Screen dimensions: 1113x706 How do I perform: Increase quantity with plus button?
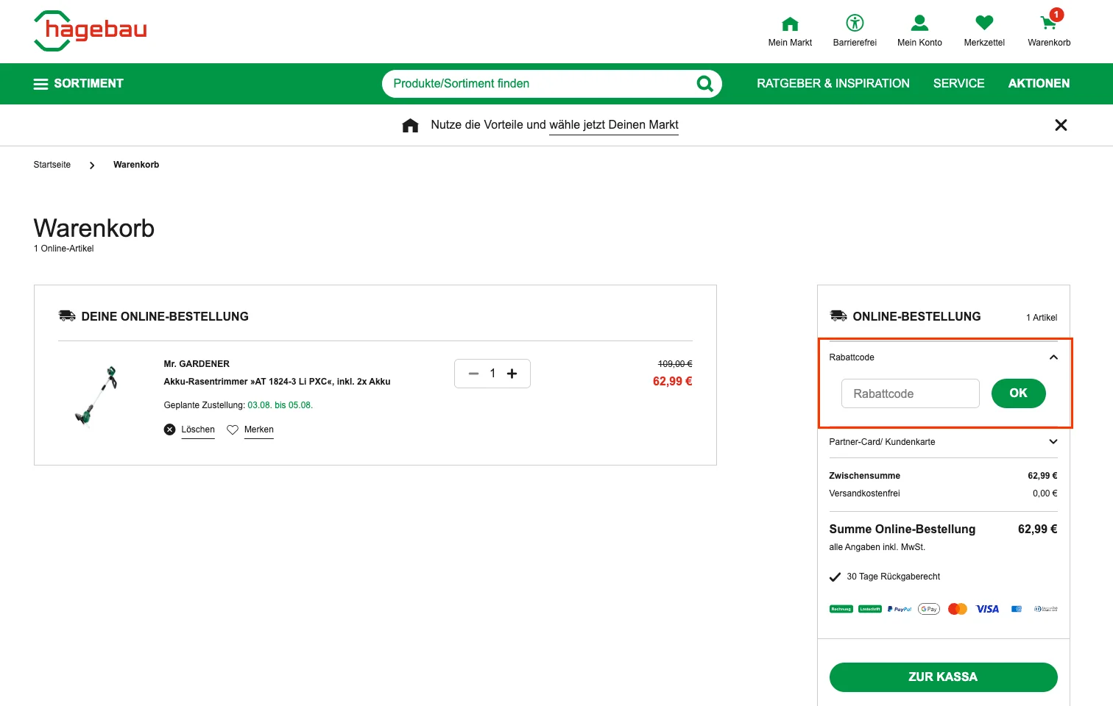512,374
